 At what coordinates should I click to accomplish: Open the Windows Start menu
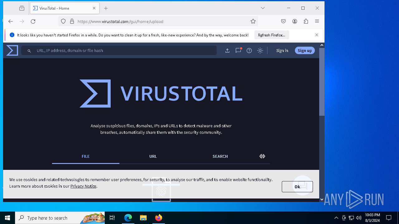pos(7,218)
